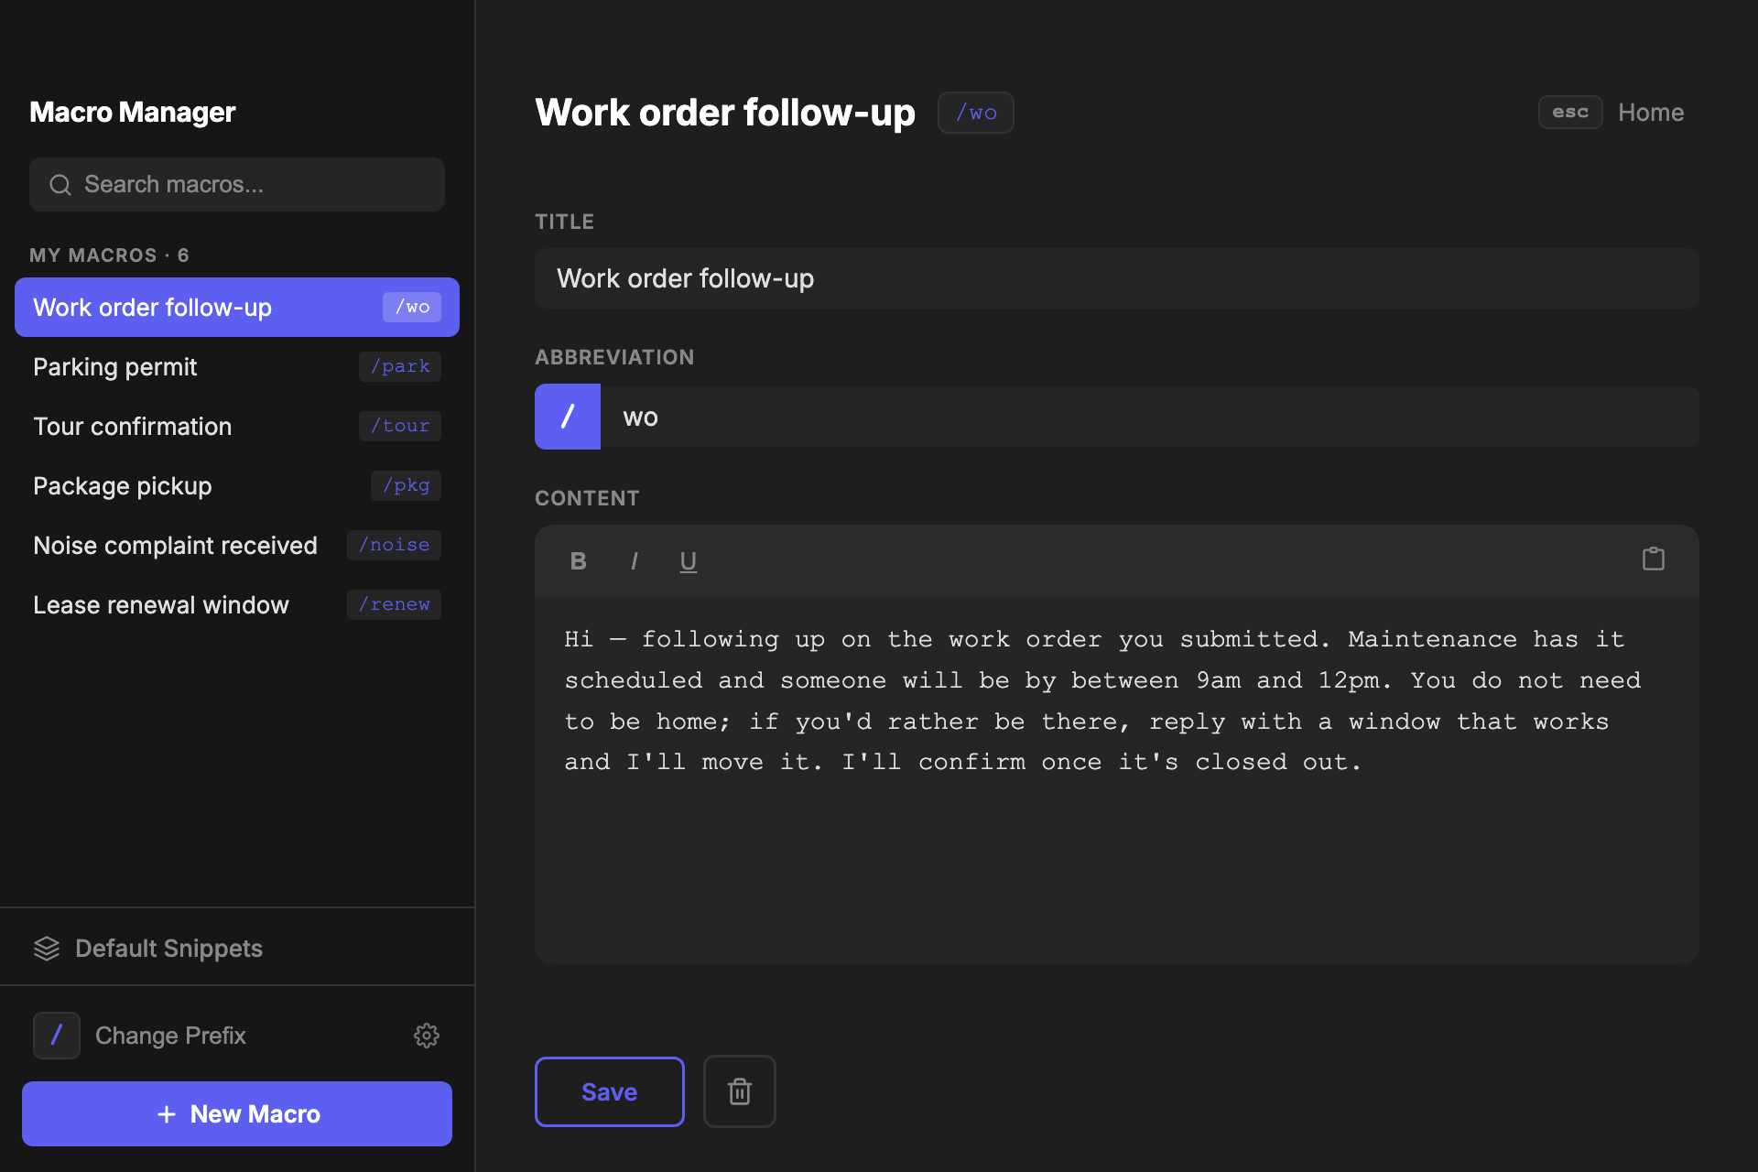The image size is (1758, 1172).
Task: Copy content with clipboard icon
Action: (1654, 559)
